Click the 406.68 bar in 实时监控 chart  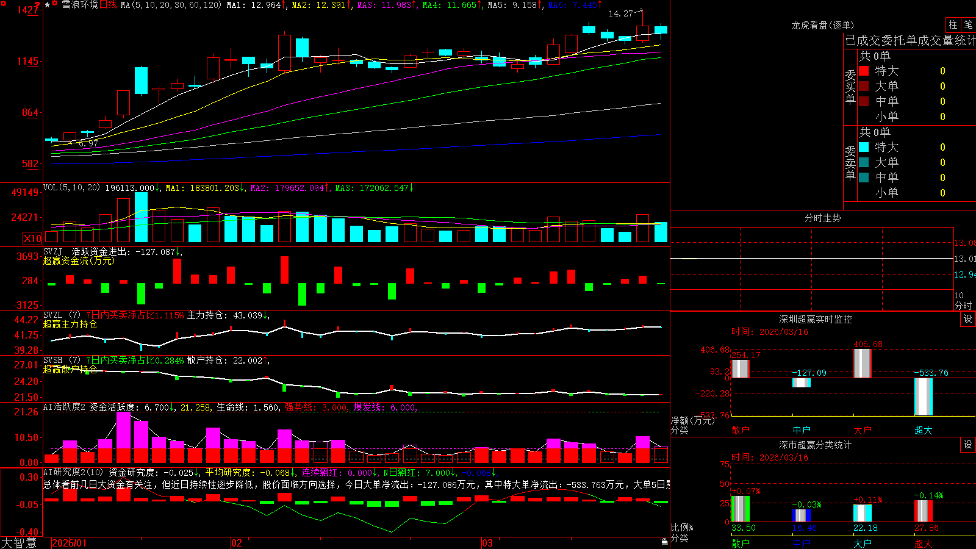(863, 364)
